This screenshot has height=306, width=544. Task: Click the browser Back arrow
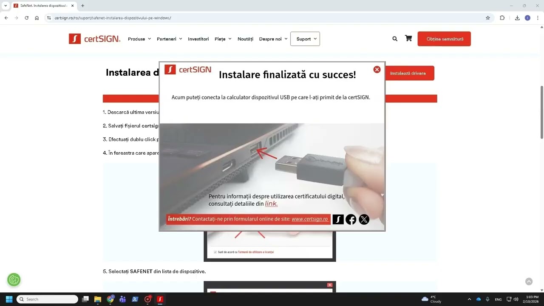point(6,18)
